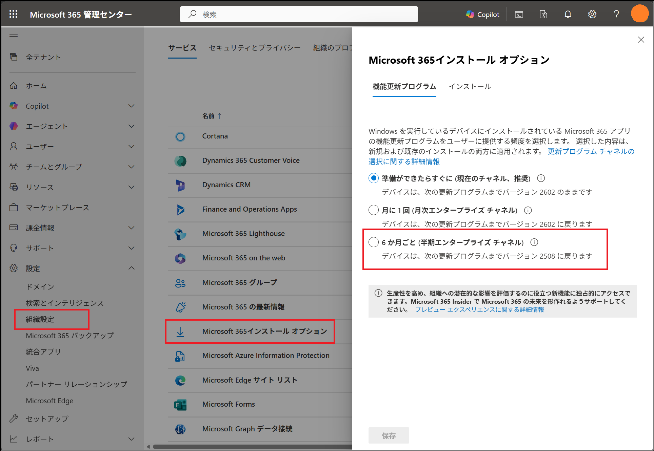This screenshot has height=451, width=654.
Task: Click the horizontal scrollbar at bottom
Action: 251,447
